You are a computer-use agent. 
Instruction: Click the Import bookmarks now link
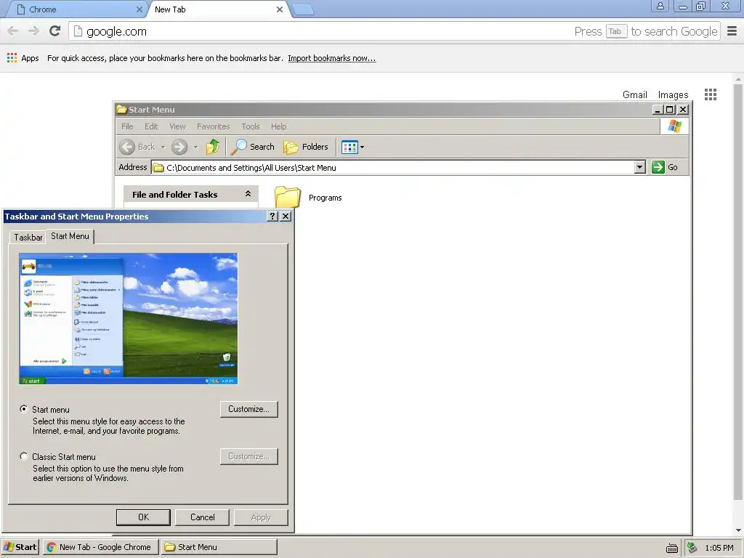(x=331, y=58)
